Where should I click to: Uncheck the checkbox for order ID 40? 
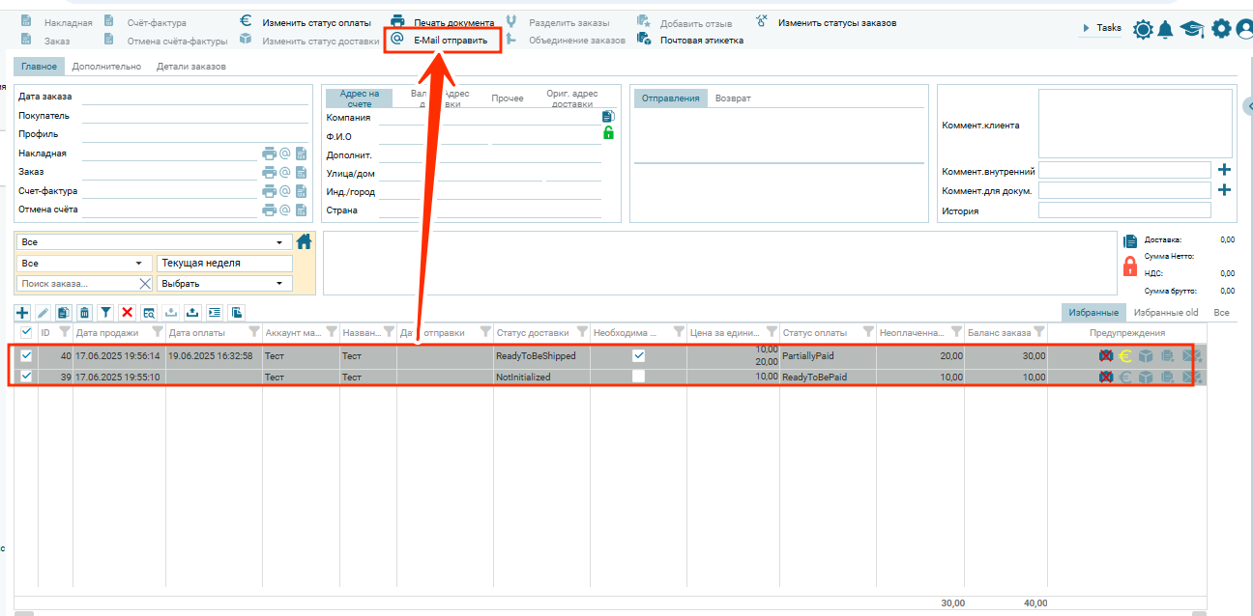26,355
